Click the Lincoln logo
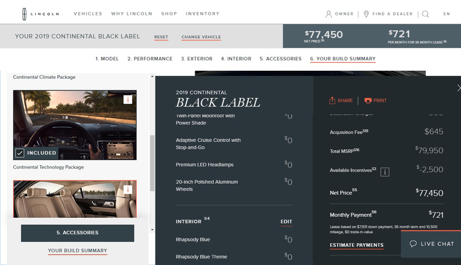The width and height of the screenshot is (461, 265). click(40, 14)
